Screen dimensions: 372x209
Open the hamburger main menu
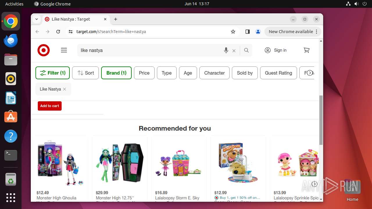tap(64, 50)
